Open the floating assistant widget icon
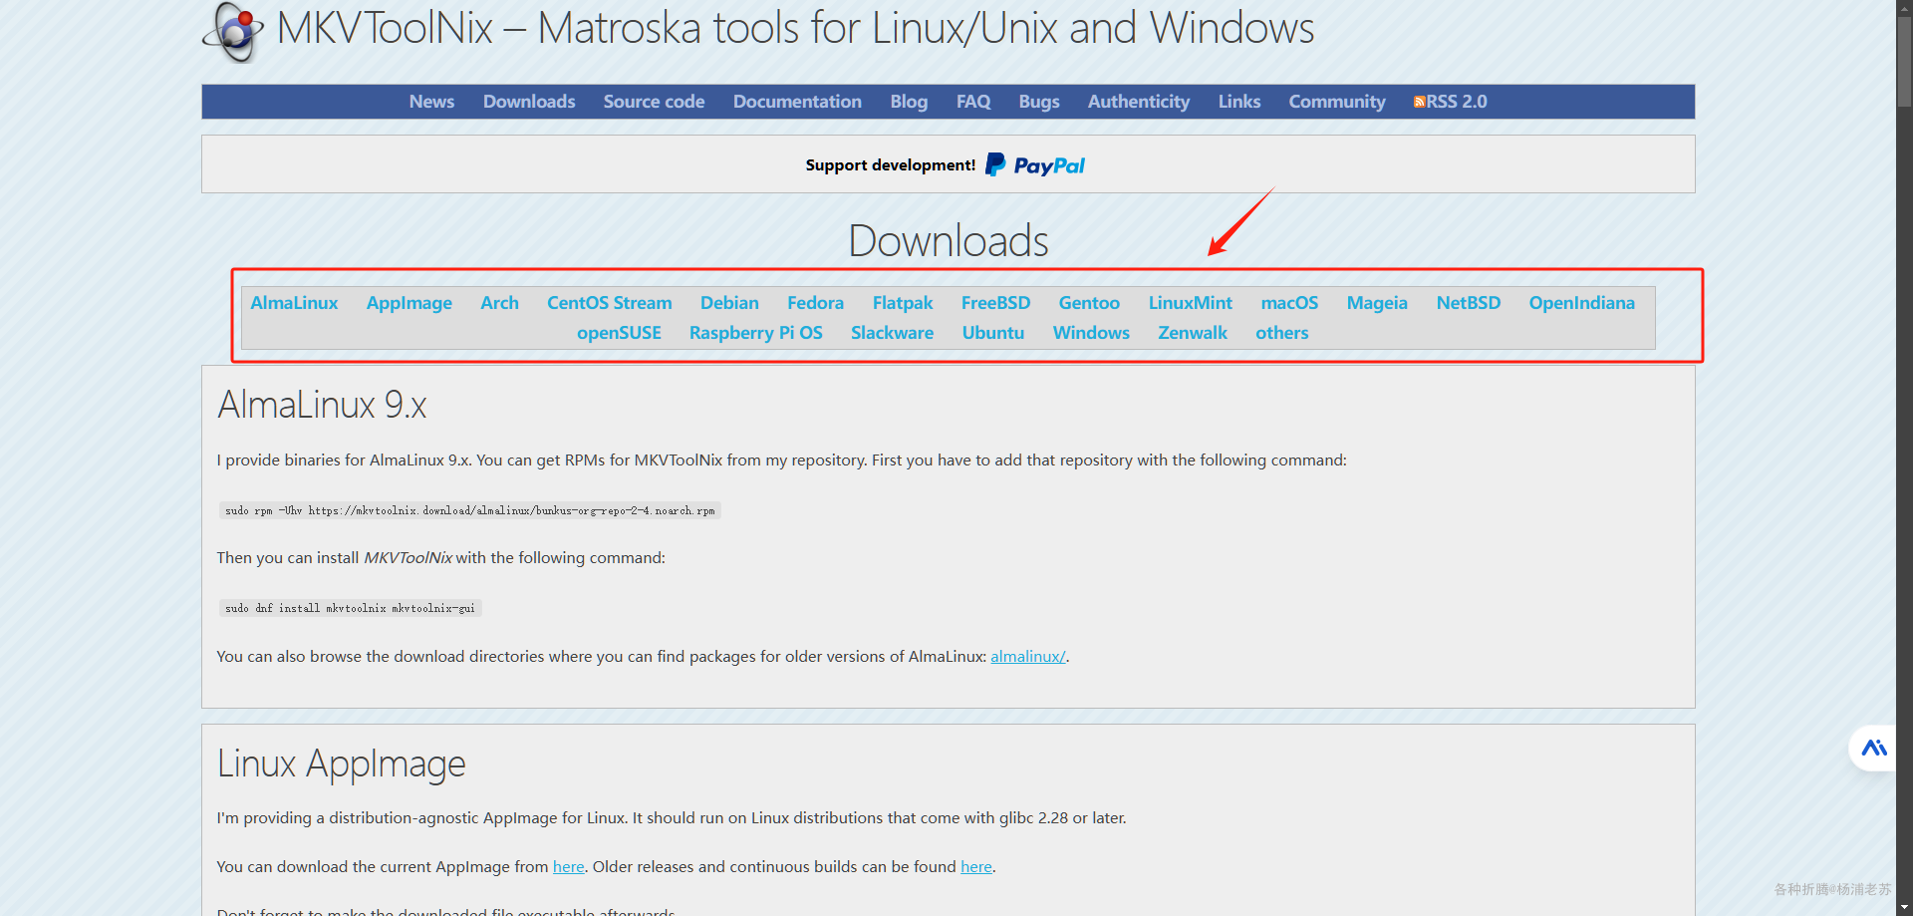Viewport: 1913px width, 916px height. point(1873,748)
